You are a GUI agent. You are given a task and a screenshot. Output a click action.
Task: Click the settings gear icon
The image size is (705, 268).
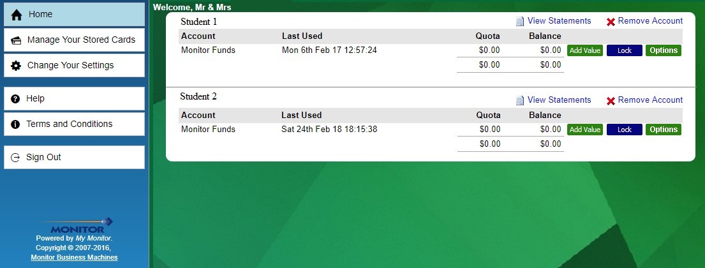tap(17, 66)
